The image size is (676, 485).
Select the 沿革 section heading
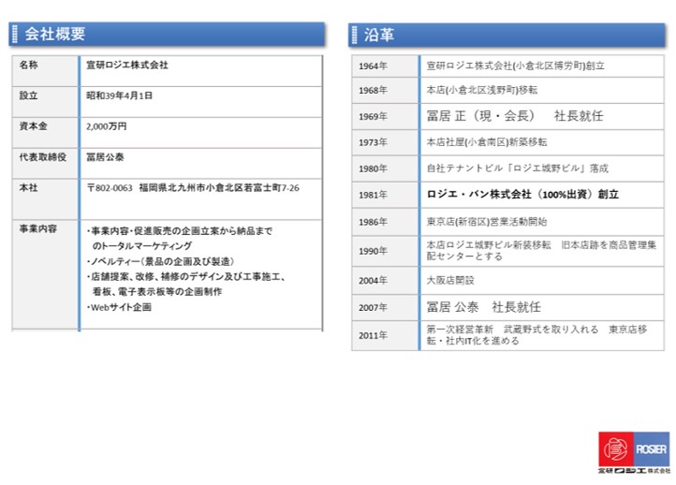pos(379,35)
